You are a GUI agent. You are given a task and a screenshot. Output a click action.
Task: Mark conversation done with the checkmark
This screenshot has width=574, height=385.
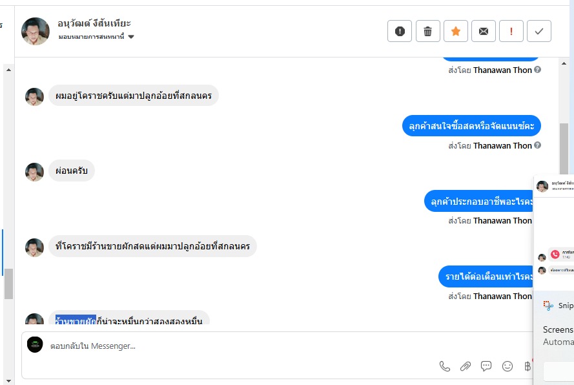(x=539, y=31)
